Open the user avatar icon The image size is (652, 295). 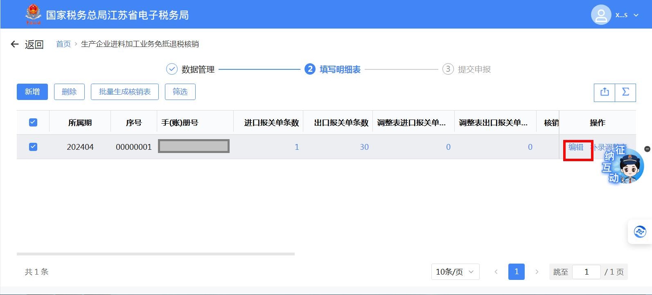coord(601,15)
